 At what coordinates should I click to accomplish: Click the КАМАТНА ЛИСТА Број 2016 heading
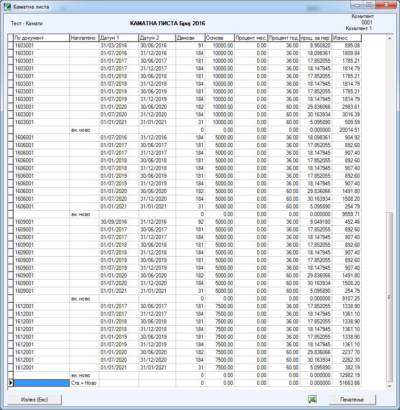coord(167,23)
